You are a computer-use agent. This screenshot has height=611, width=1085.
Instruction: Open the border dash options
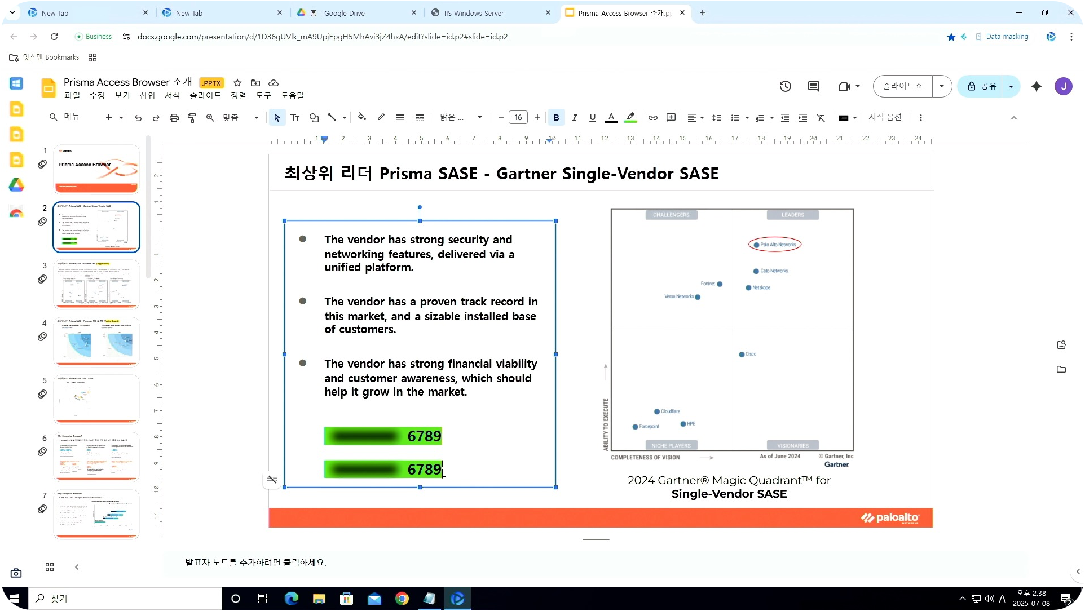coord(420,118)
